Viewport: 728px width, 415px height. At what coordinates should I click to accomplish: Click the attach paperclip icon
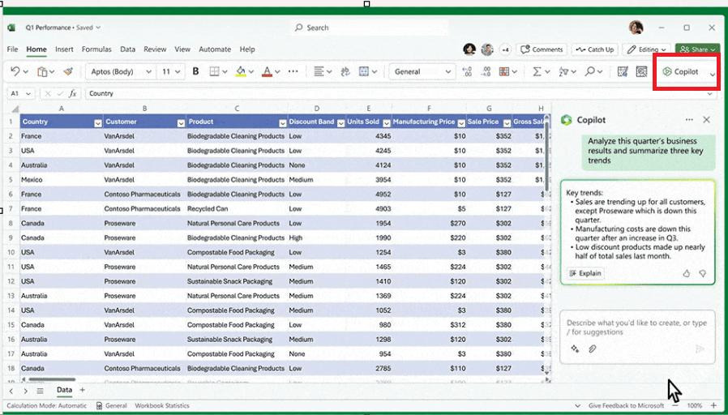[x=592, y=349]
